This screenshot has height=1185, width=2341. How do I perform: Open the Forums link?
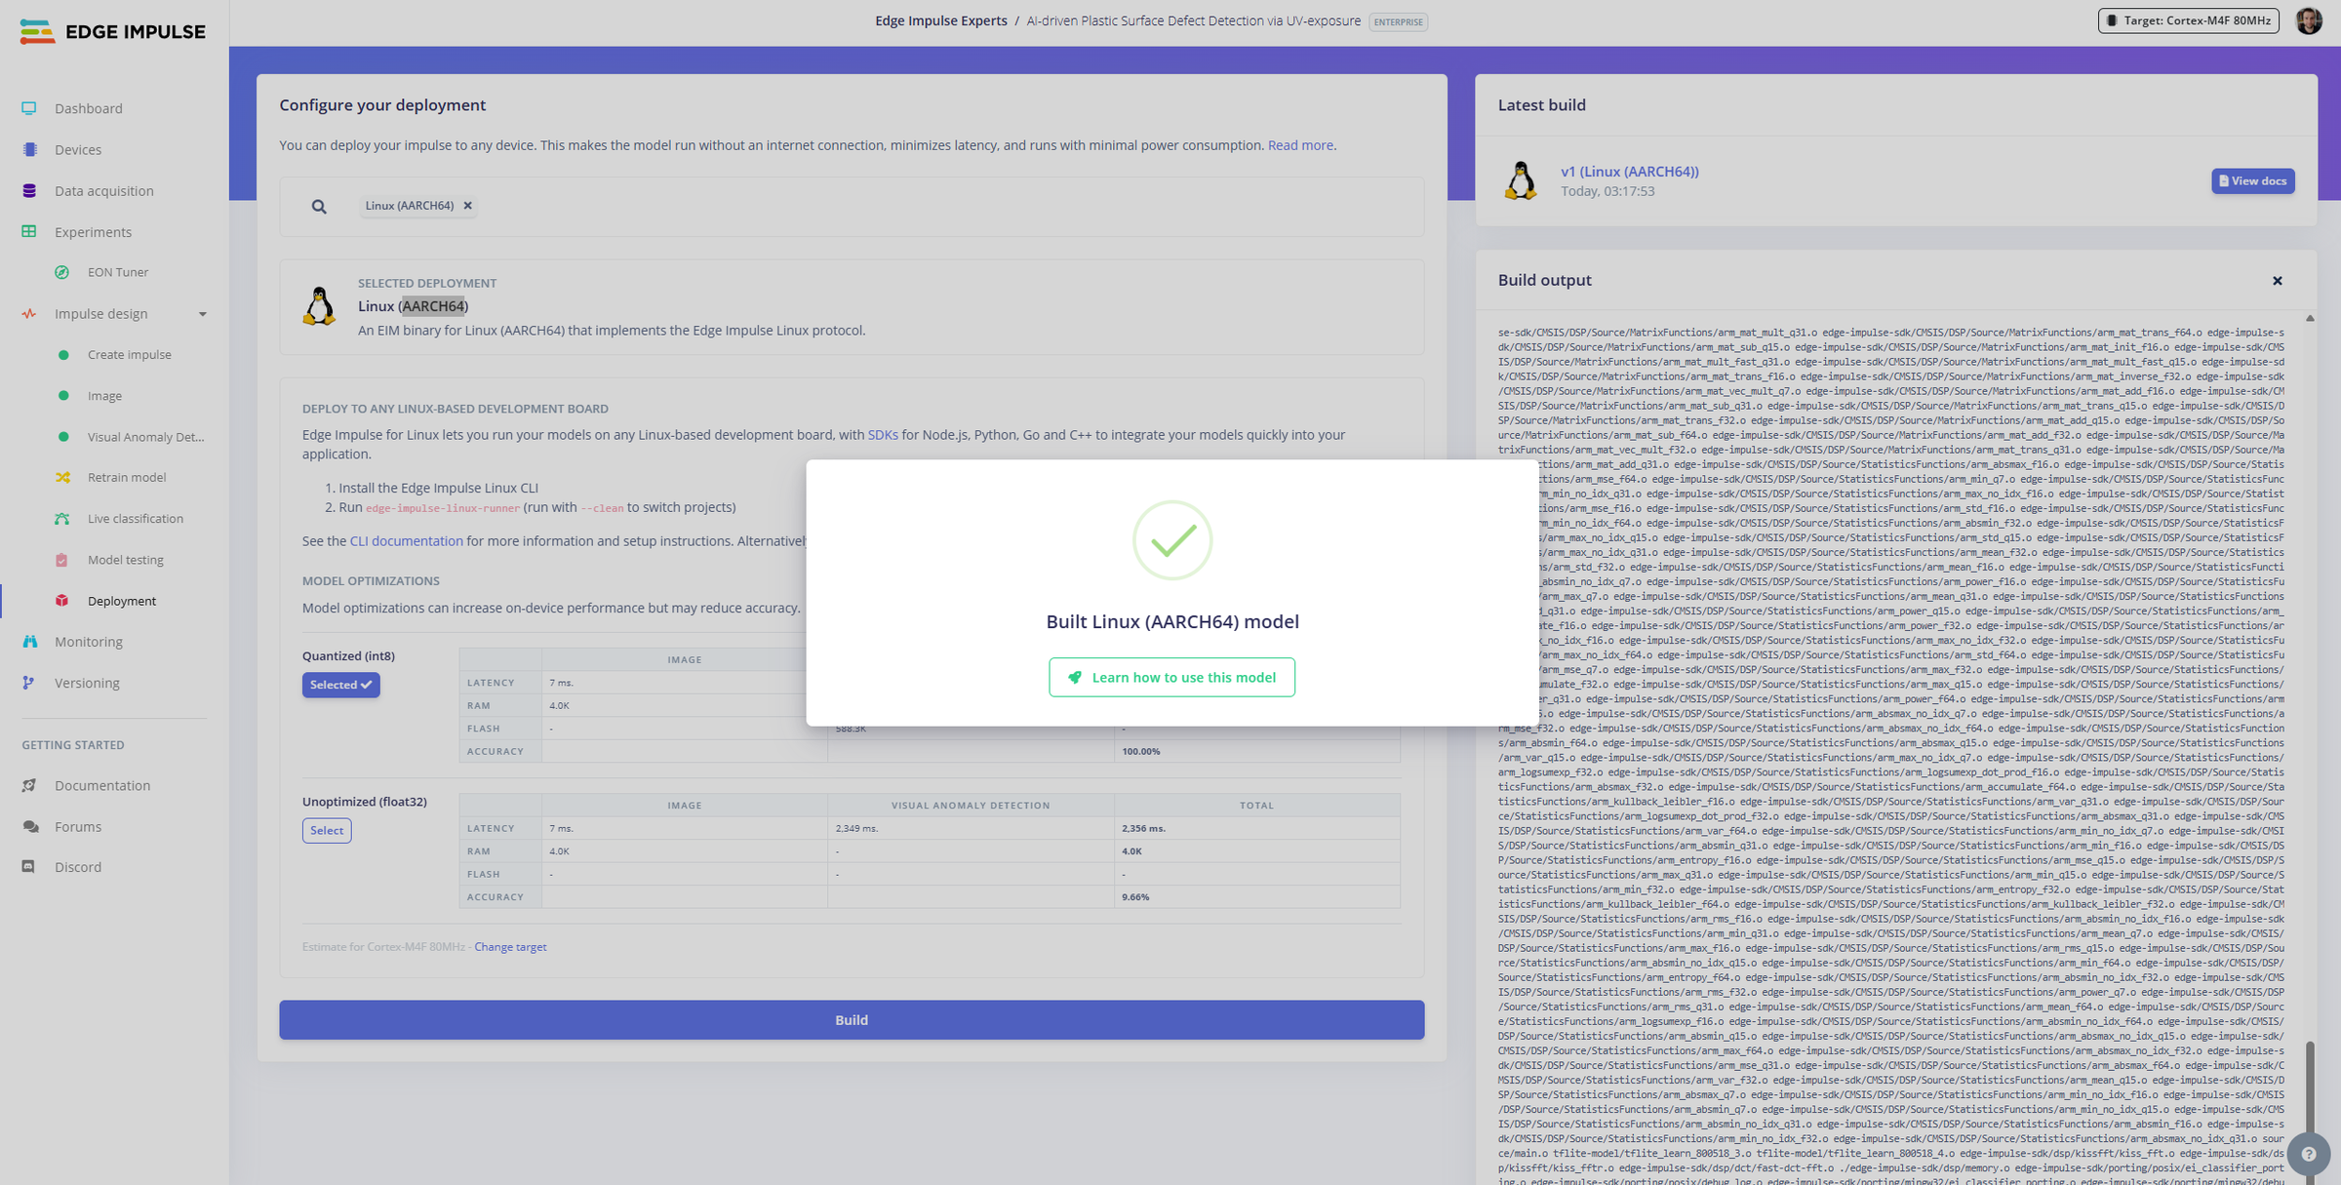pos(78,826)
